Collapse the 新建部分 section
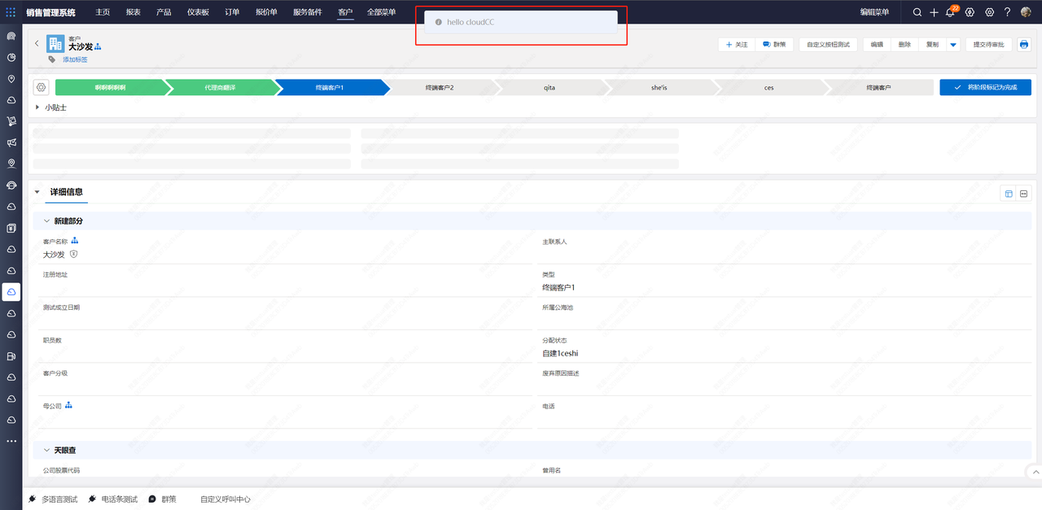This screenshot has width=1042, height=510. (x=46, y=221)
